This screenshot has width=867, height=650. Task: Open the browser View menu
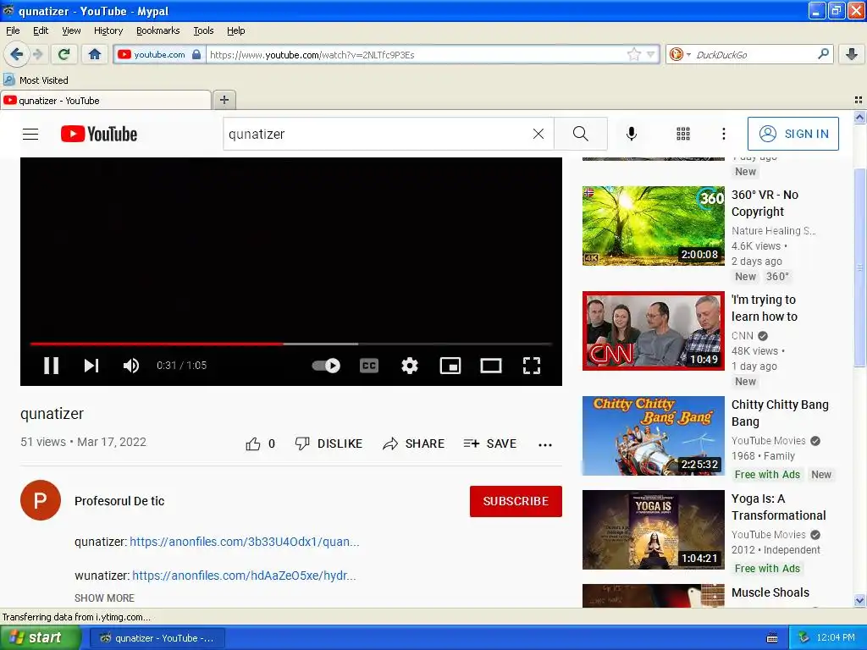pos(71,30)
